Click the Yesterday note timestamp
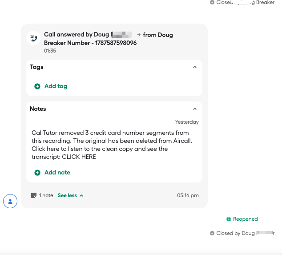The image size is (282, 255). tap(187, 122)
